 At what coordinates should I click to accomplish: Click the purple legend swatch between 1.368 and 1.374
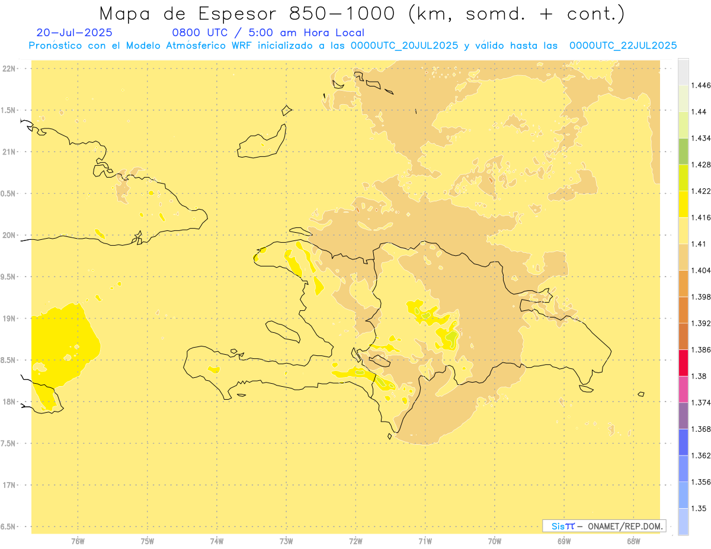(683, 415)
